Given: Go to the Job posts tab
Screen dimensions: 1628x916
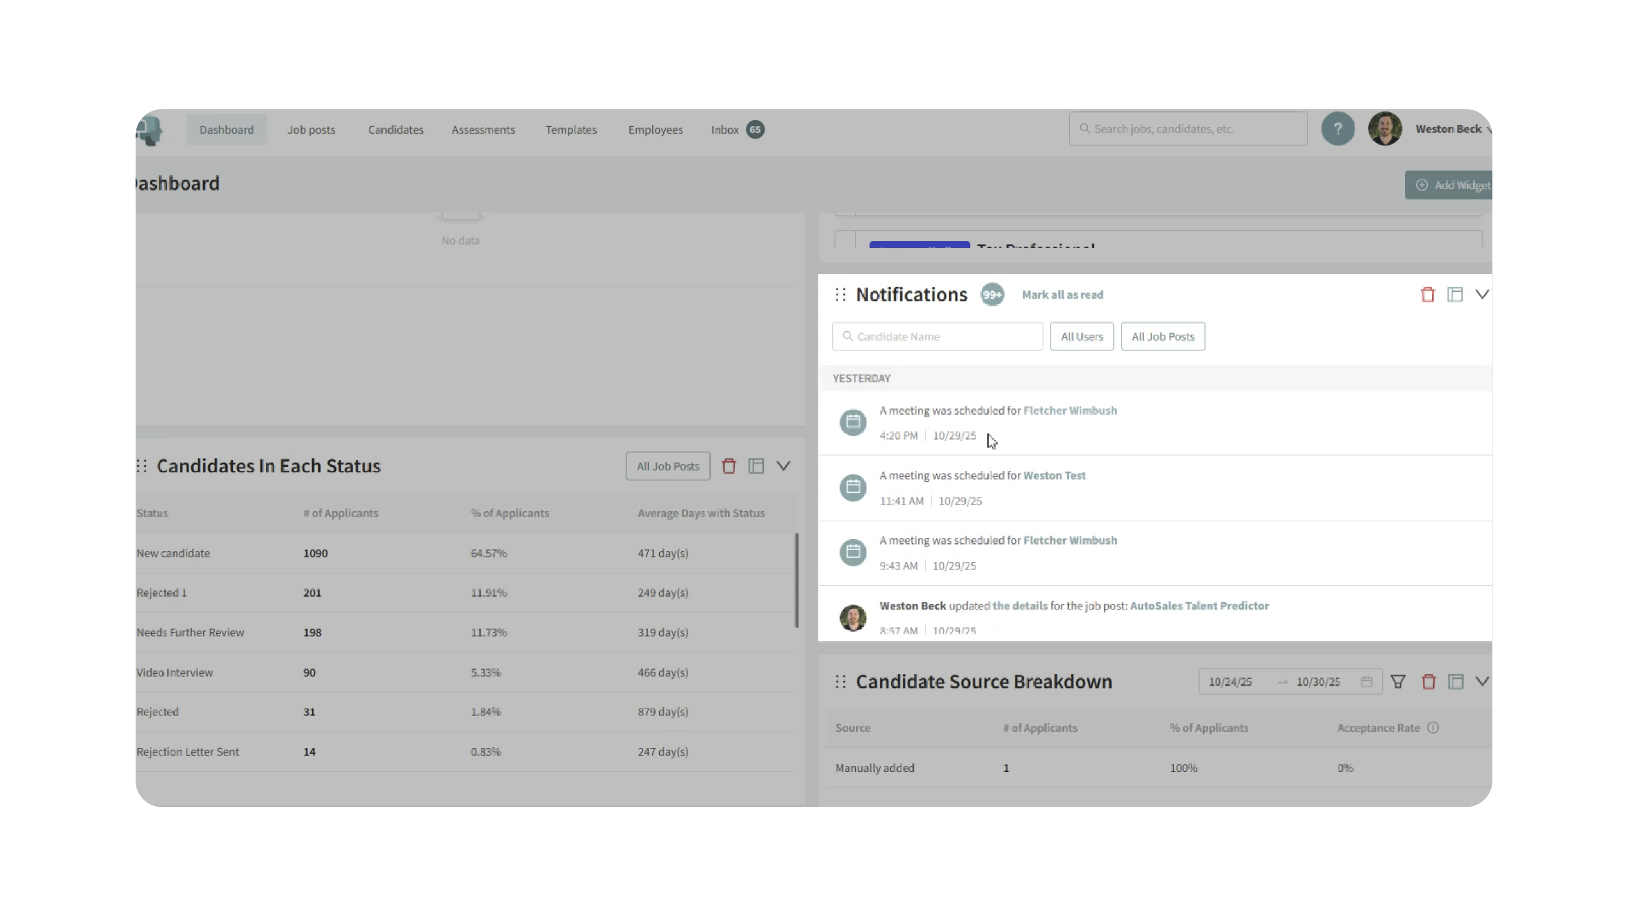Looking at the screenshot, I should (x=311, y=129).
